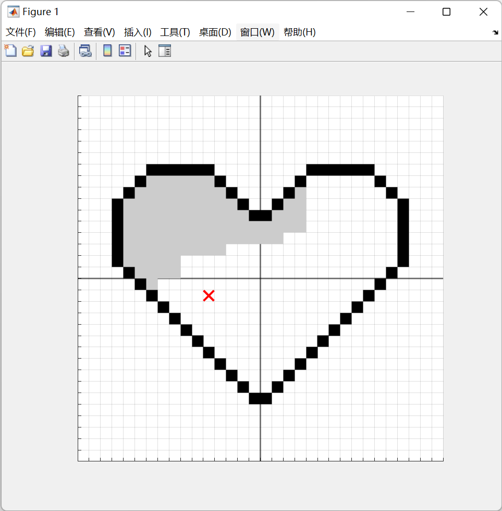Activate the Edit Plot arrow tool
Image resolution: width=502 pixels, height=511 pixels.
pyautogui.click(x=148, y=51)
